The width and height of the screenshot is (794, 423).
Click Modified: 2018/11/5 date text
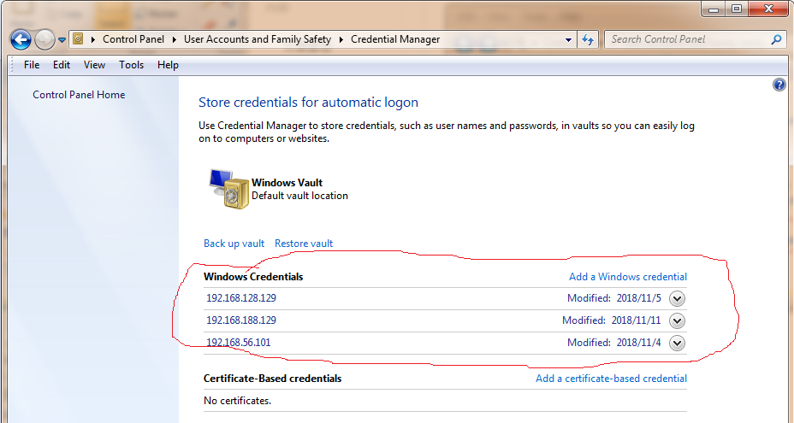613,298
